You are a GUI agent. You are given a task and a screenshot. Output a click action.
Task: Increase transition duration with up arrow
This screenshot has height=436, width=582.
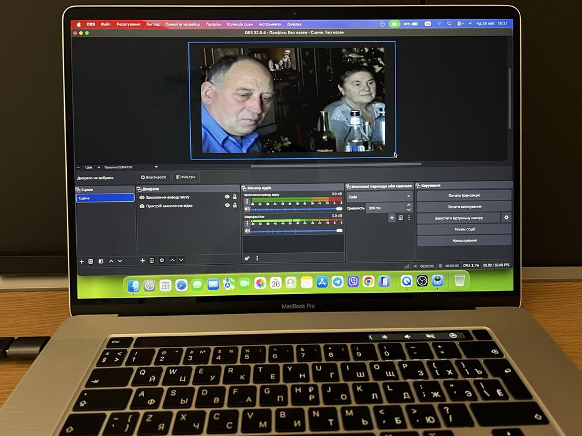pyautogui.click(x=409, y=205)
